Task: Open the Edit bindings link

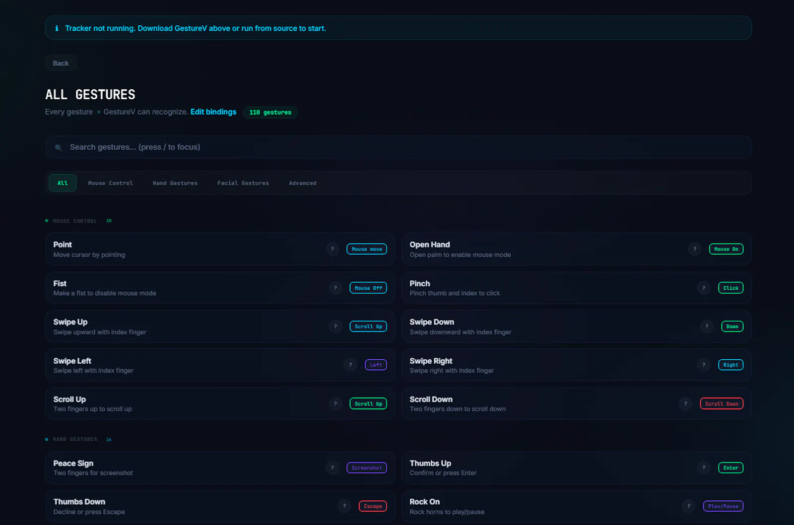Action: tap(213, 112)
